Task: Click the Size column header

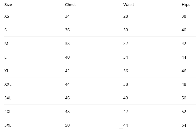Action: click(8, 5)
